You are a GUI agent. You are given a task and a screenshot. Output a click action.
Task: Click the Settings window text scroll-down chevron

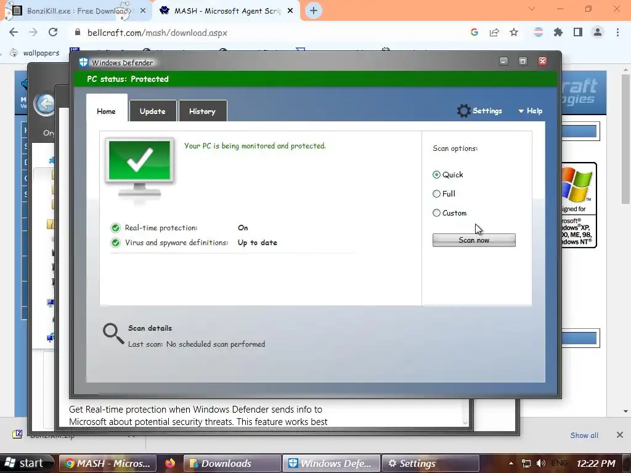(x=465, y=422)
